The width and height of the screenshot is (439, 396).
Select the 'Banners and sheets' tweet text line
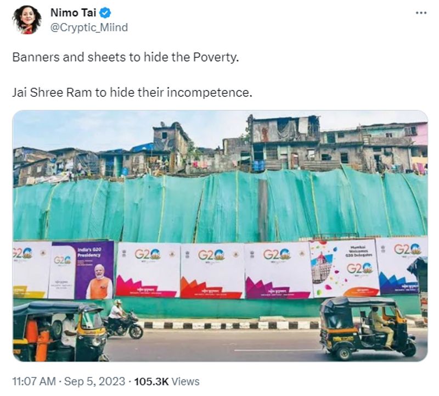126,58
